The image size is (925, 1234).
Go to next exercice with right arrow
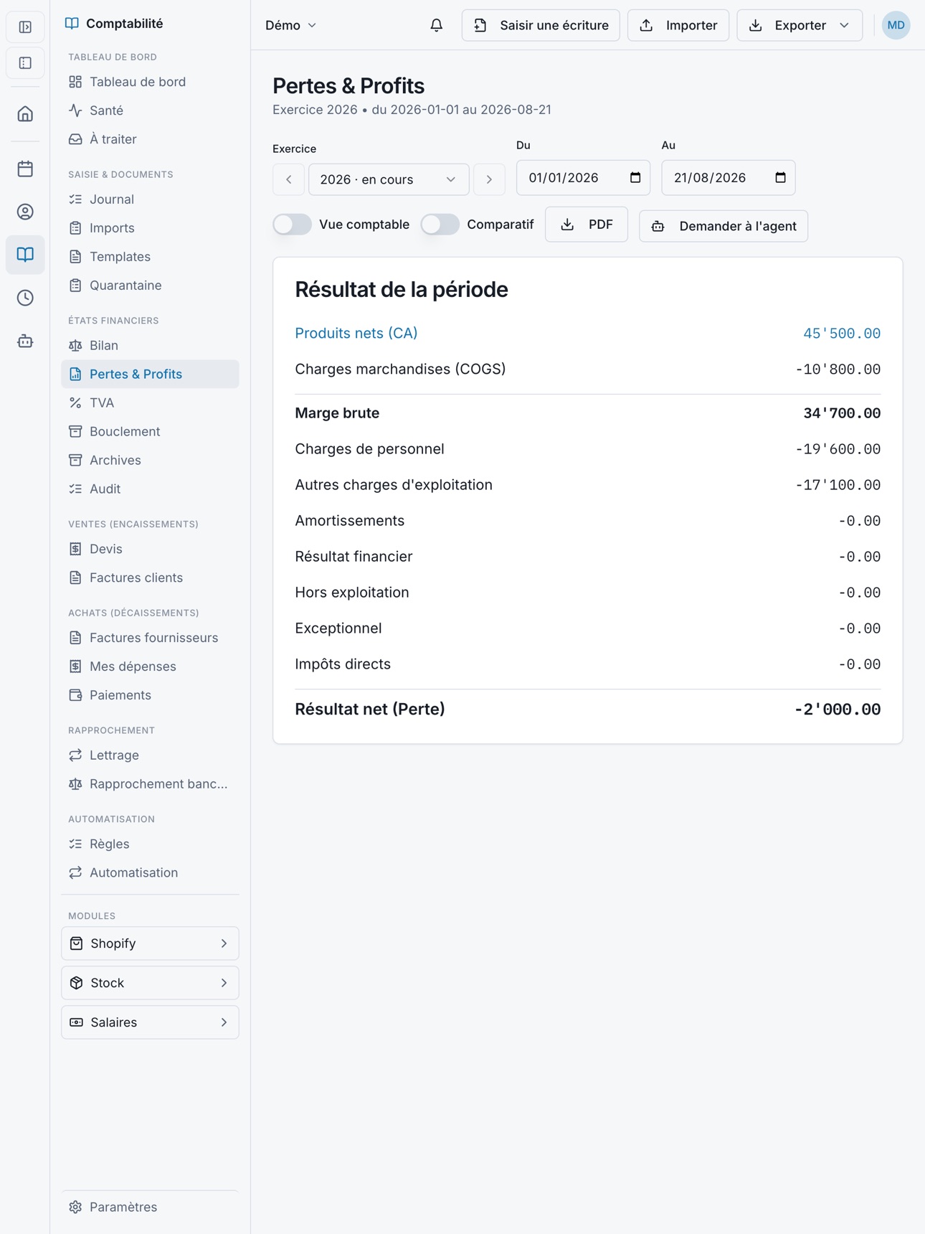489,179
